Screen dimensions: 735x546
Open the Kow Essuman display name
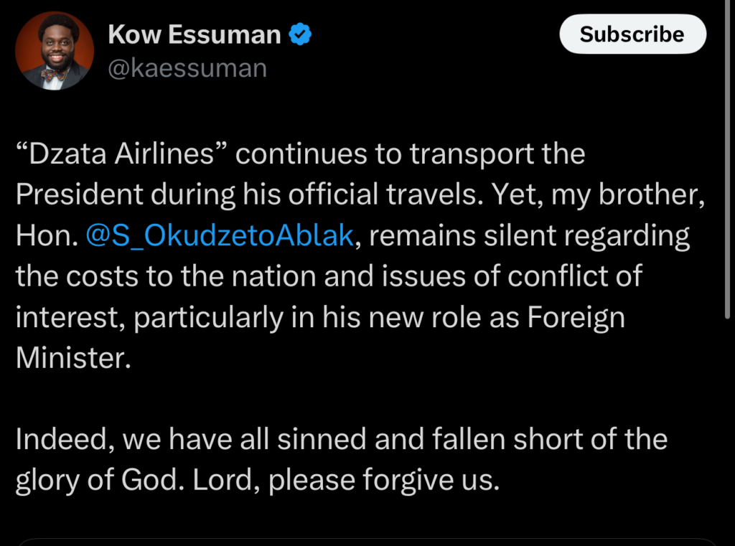pyautogui.click(x=195, y=34)
